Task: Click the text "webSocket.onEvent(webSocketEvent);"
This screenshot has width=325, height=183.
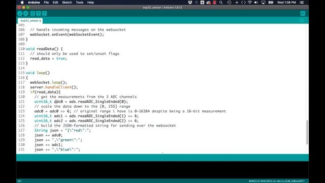Action: point(67,35)
